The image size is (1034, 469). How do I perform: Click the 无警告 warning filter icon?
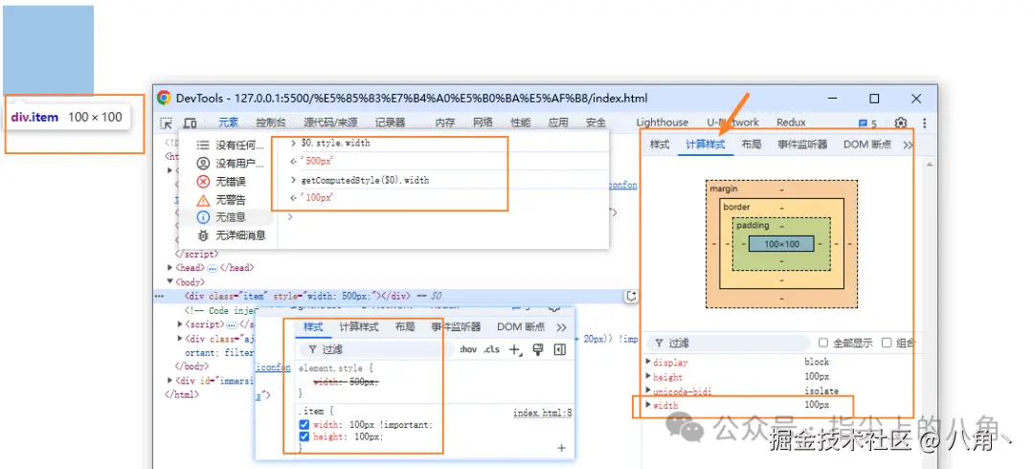pos(203,200)
